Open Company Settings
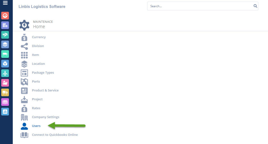 pos(46,117)
